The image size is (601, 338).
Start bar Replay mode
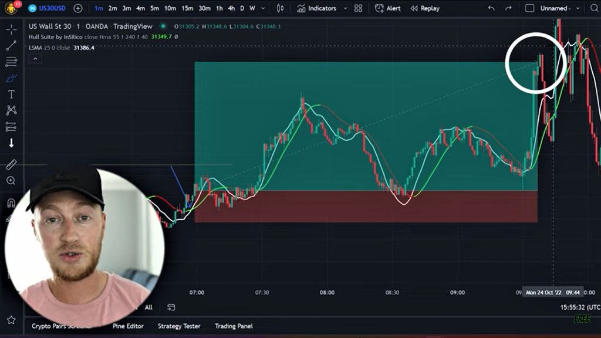coord(425,8)
